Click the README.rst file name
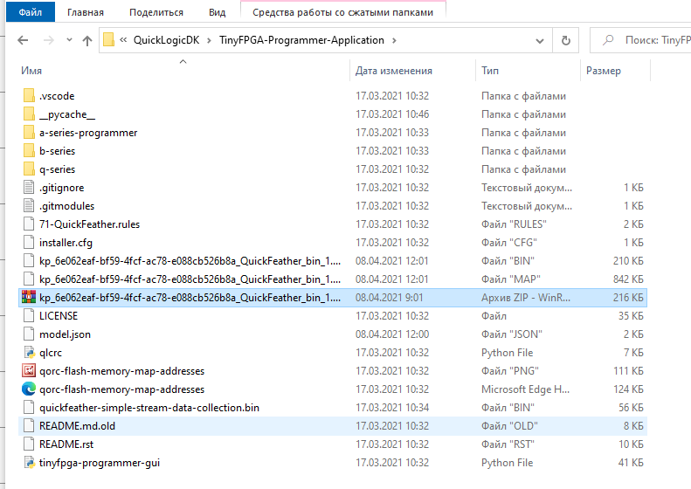The width and height of the screenshot is (691, 489). tap(66, 444)
